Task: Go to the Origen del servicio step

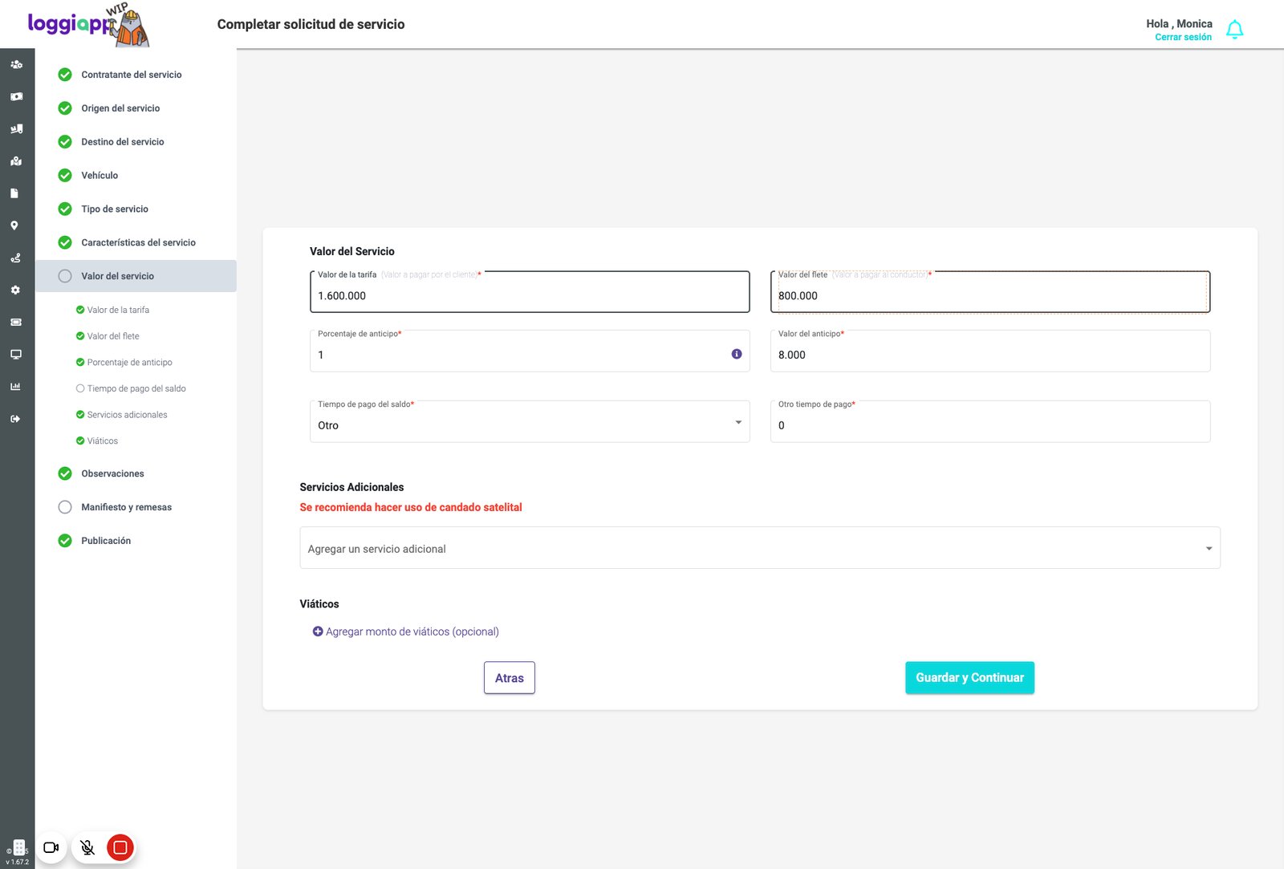Action: 120,108
